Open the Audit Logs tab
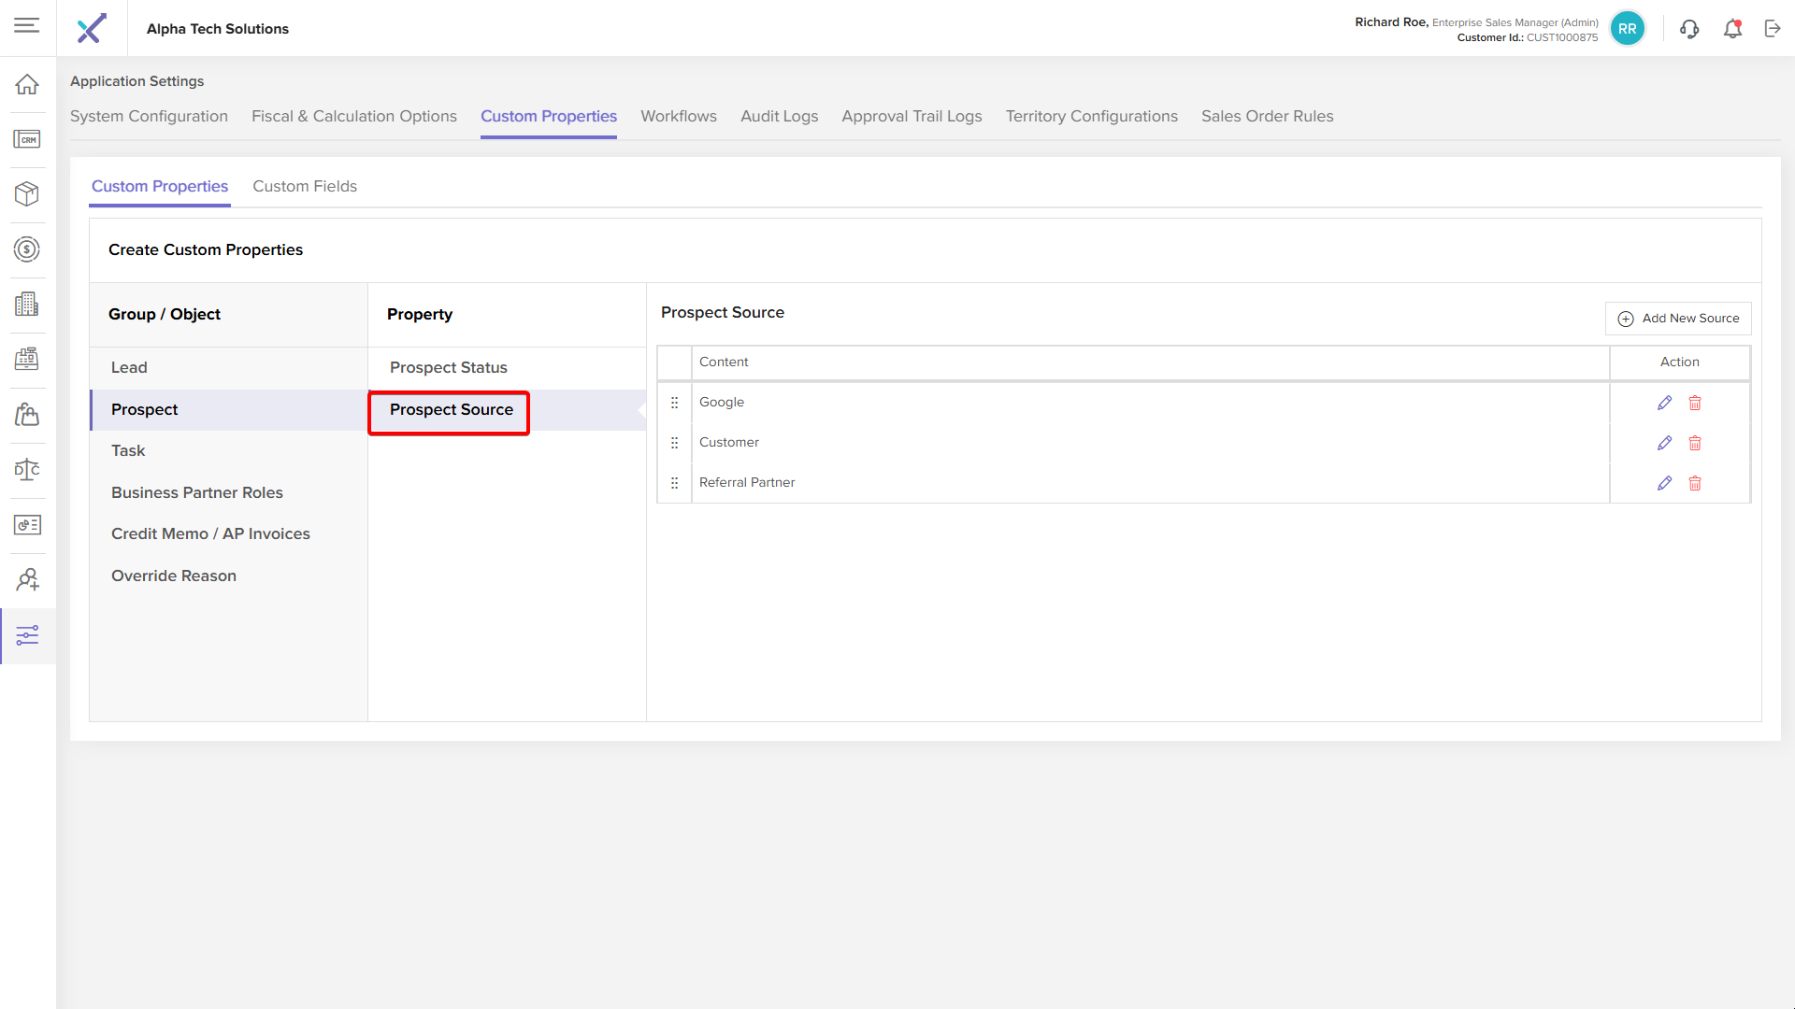 779,116
